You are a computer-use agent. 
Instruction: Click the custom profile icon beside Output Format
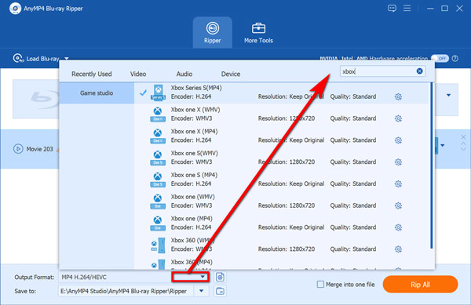click(x=220, y=277)
